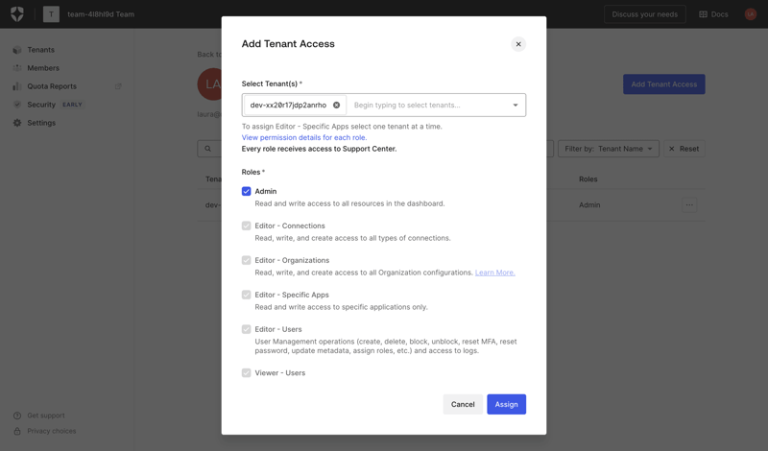
Task: Open Quota Reports external link icon
Action: [x=118, y=86]
